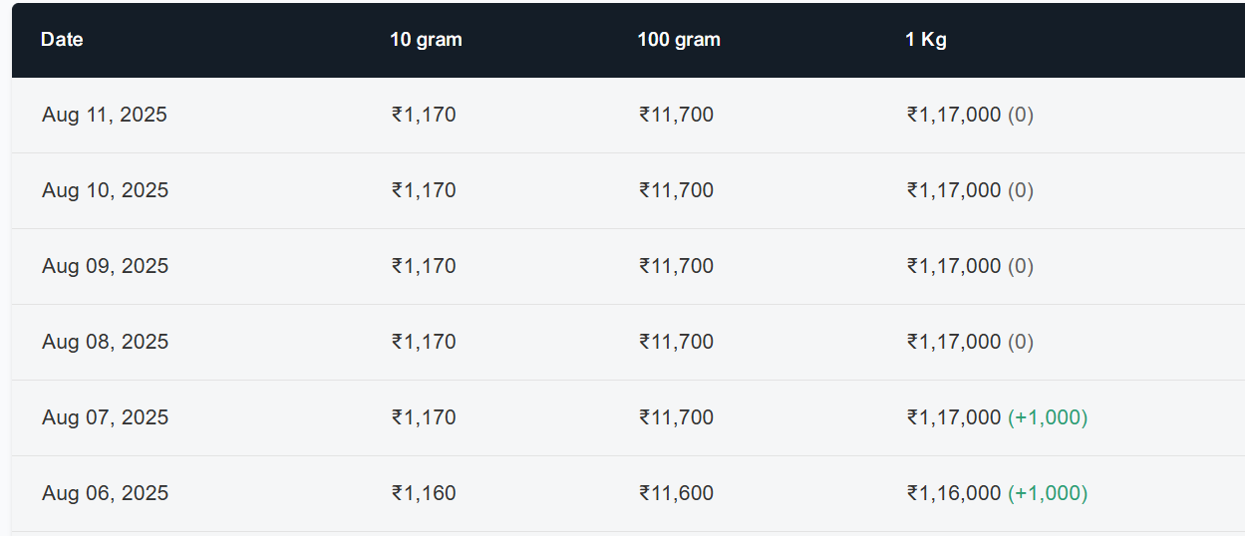Click the green +1,000 change on Aug 06

tap(1048, 493)
